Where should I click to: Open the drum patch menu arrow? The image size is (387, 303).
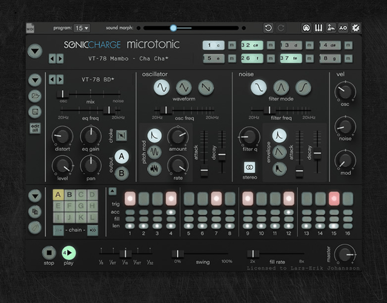pyautogui.click(x=35, y=80)
